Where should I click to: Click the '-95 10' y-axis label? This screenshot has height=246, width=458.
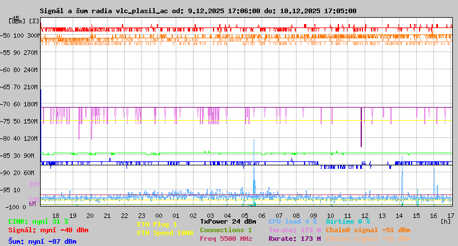click(x=10, y=190)
